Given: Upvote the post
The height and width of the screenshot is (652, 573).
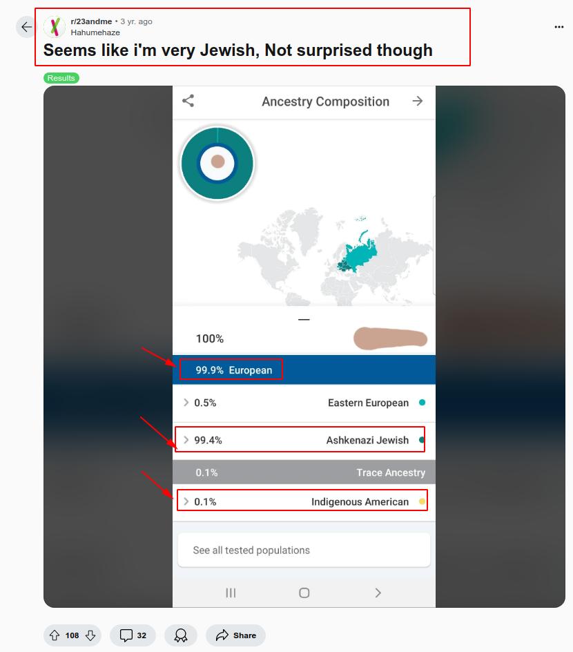Looking at the screenshot, I should (x=55, y=635).
